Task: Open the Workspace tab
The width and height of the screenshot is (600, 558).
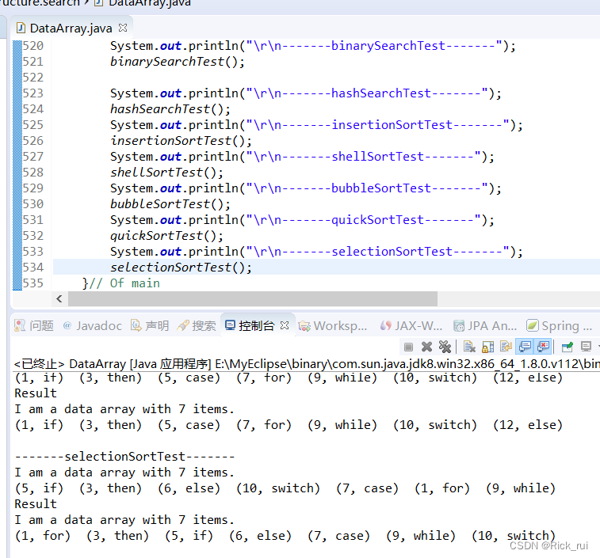Action: coord(333,325)
